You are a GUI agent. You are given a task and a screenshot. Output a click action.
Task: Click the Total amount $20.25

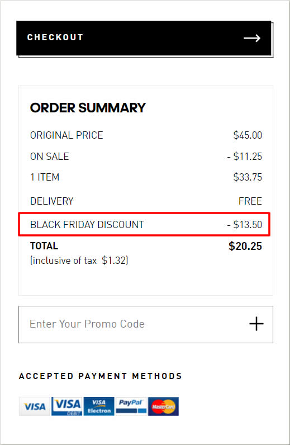point(245,246)
